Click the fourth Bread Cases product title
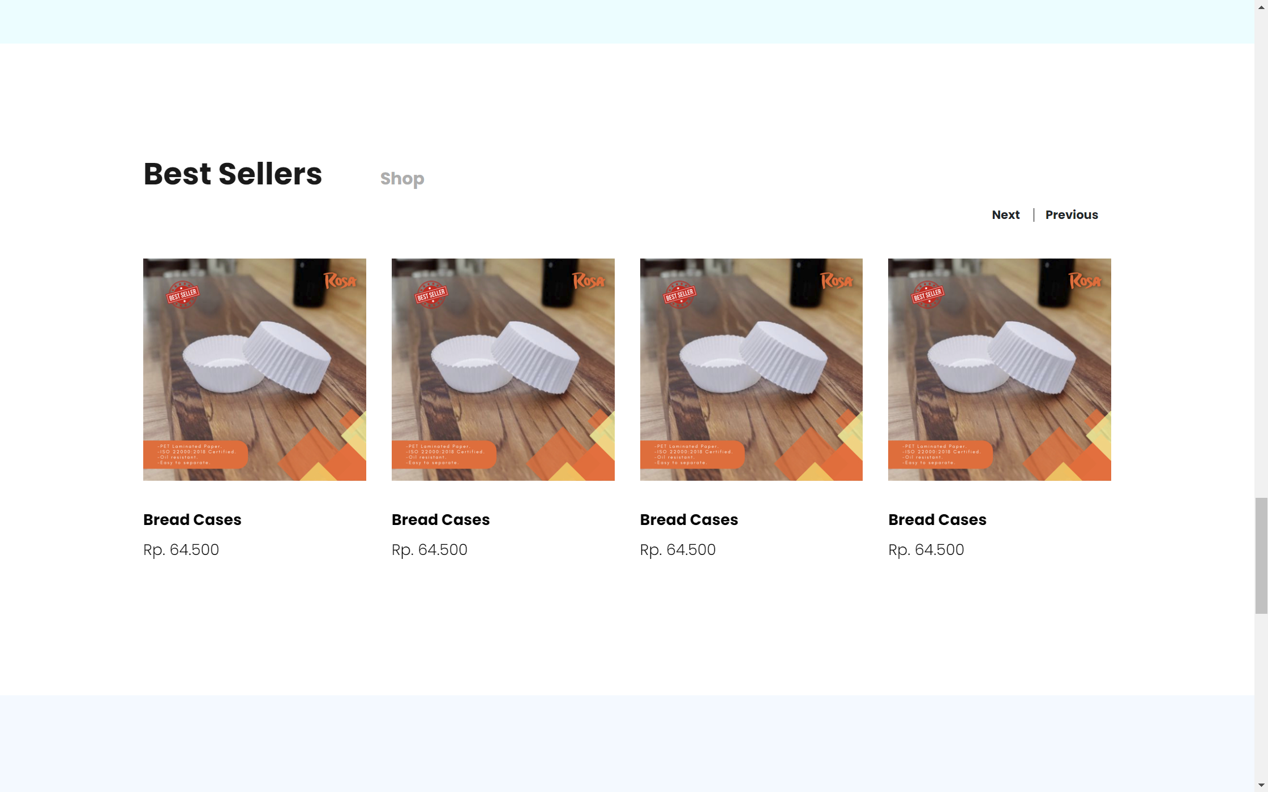This screenshot has height=792, width=1268. (x=937, y=519)
